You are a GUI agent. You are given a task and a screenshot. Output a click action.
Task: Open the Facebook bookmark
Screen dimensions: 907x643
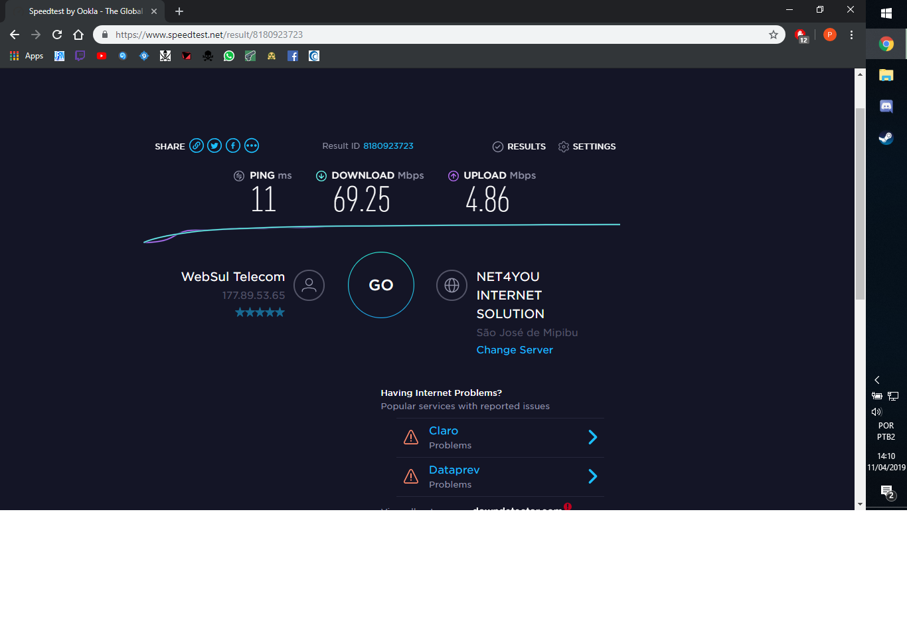tap(293, 56)
